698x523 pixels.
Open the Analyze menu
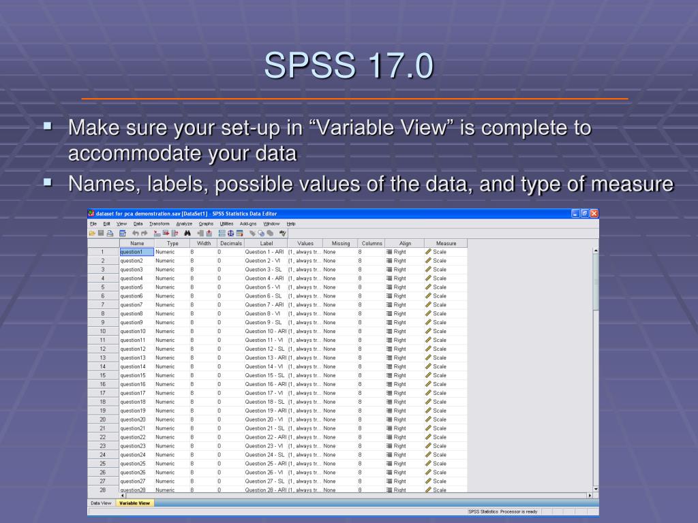(184, 223)
